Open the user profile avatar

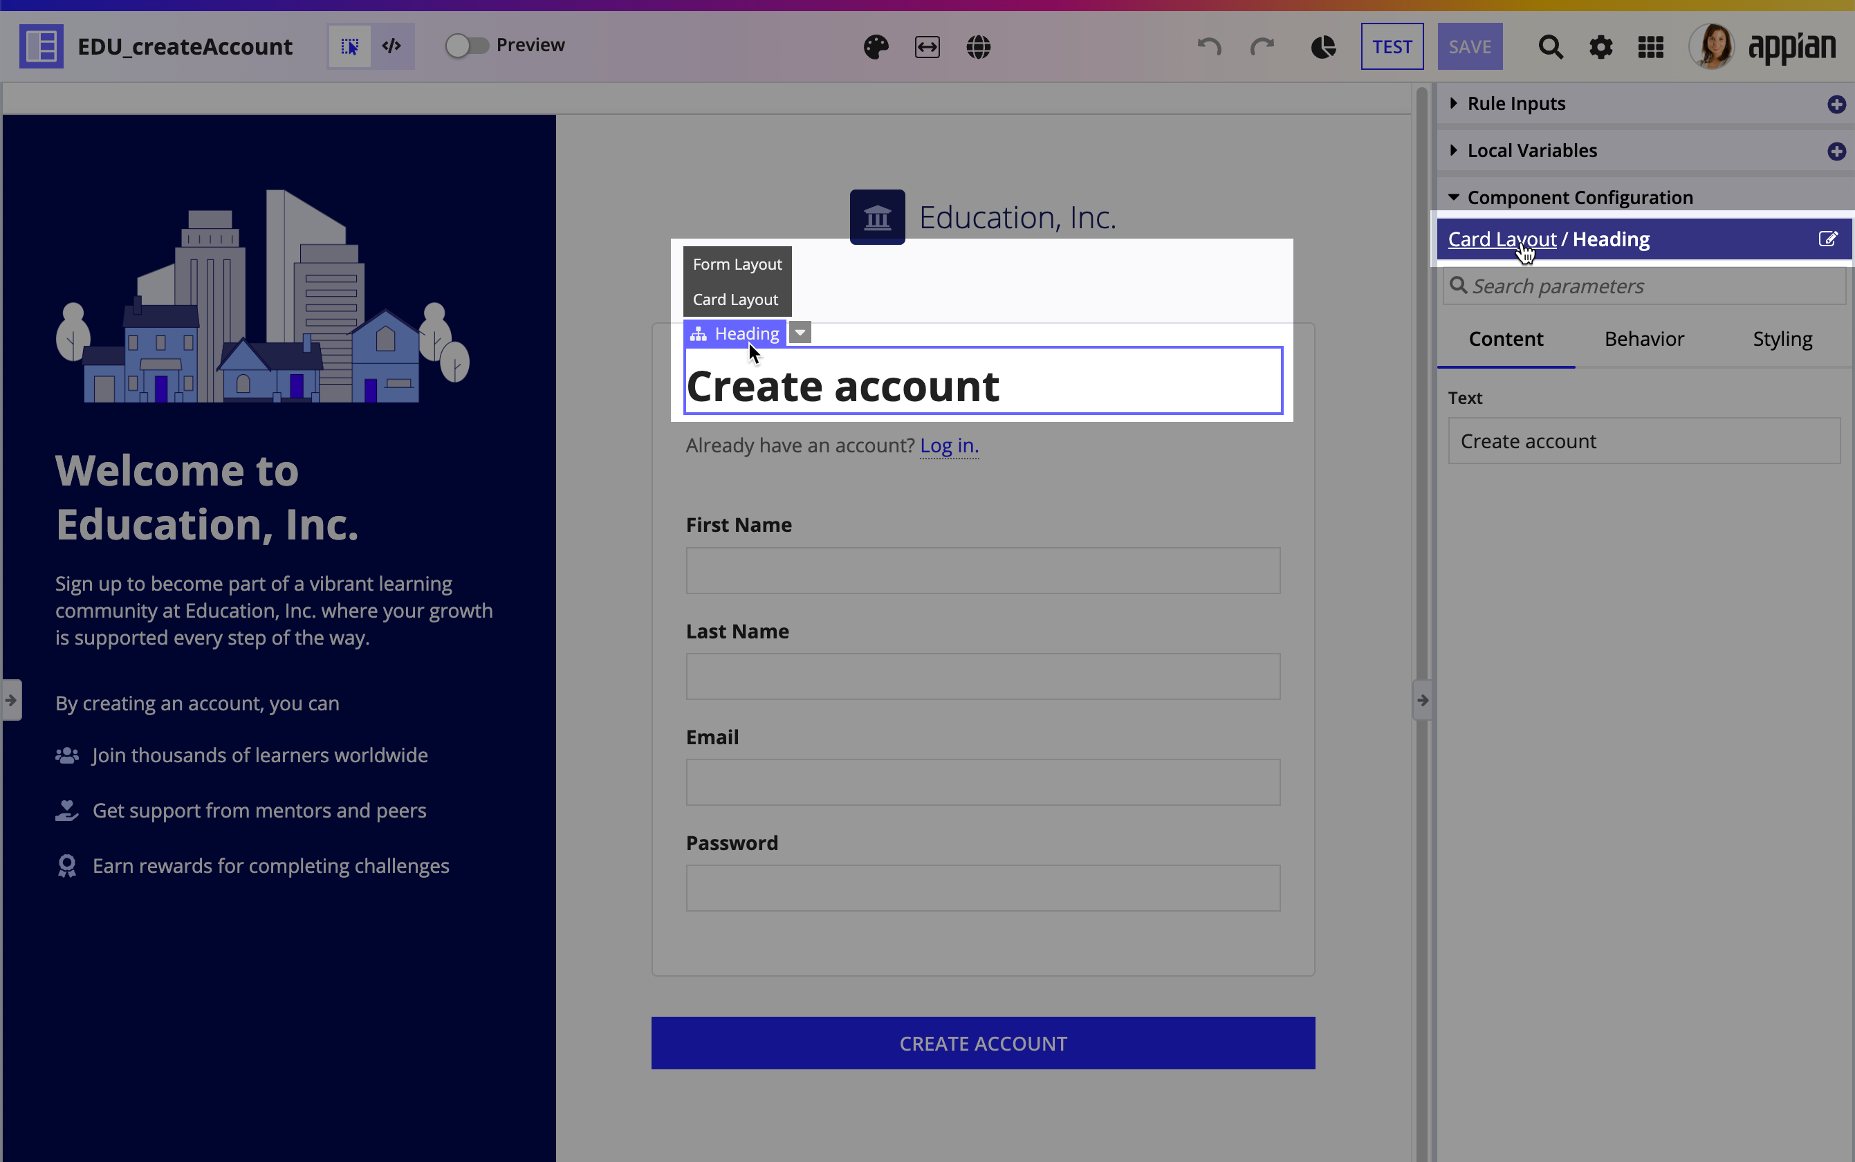click(x=1711, y=46)
